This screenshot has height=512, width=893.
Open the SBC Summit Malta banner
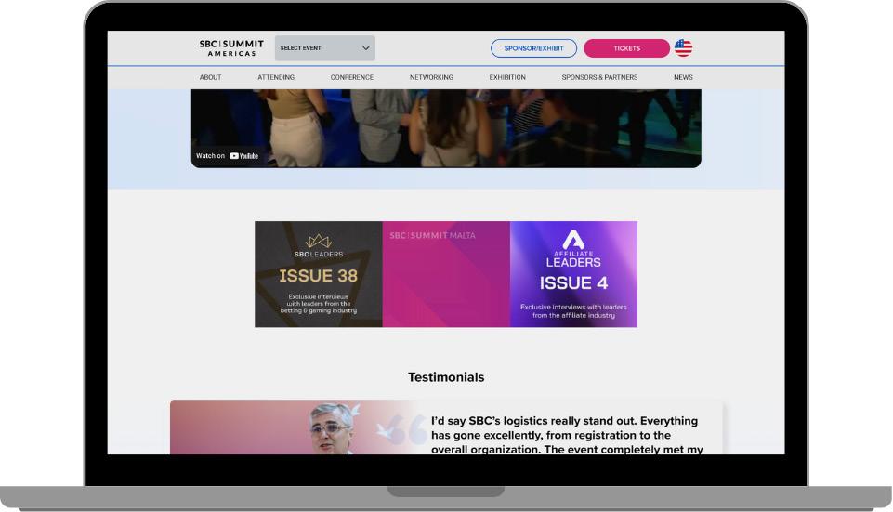click(446, 274)
